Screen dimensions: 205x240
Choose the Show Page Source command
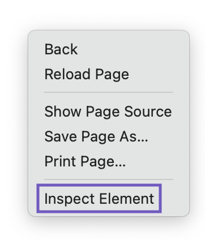(x=109, y=112)
